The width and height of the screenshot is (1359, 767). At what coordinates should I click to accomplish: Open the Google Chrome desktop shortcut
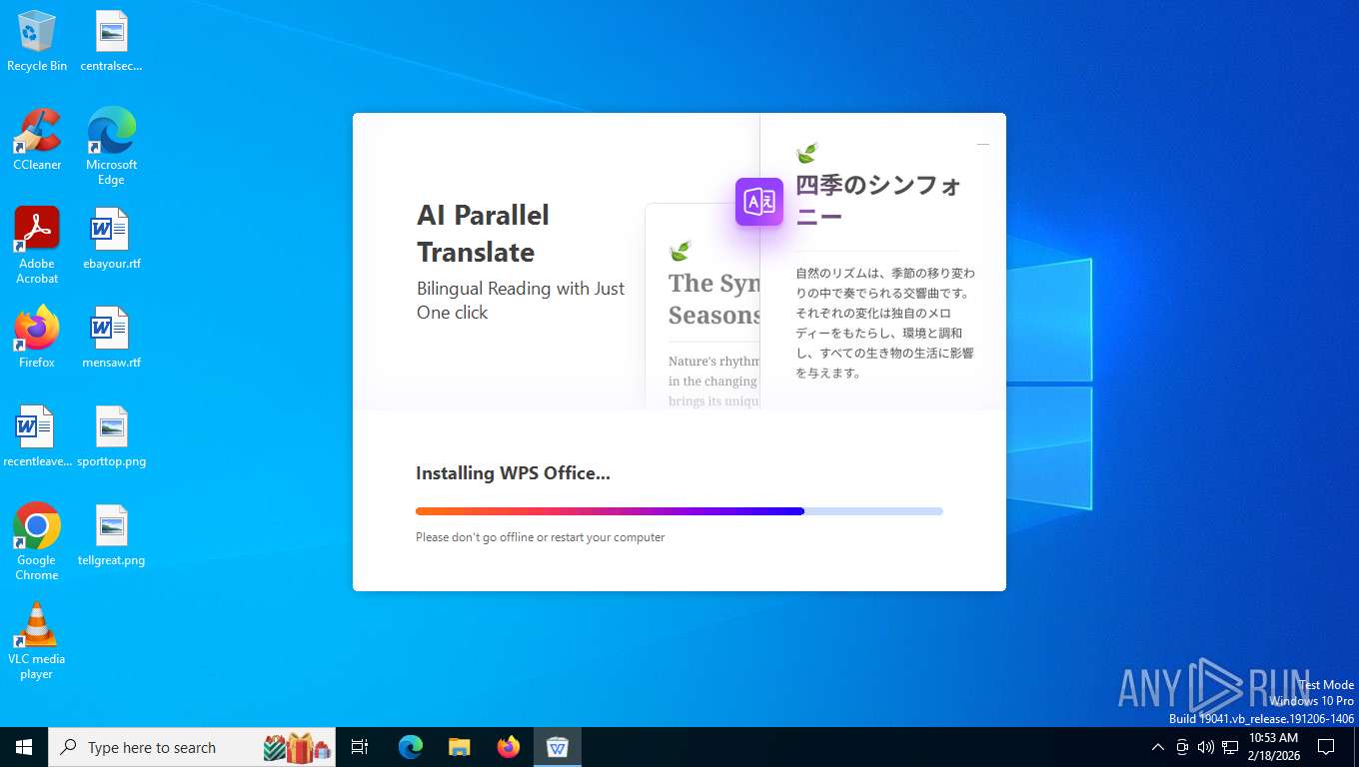pyautogui.click(x=37, y=541)
